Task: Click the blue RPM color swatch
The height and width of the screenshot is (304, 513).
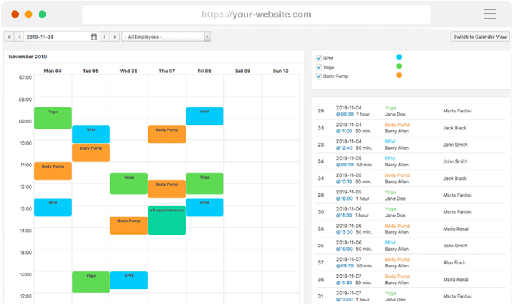Action: [x=399, y=57]
